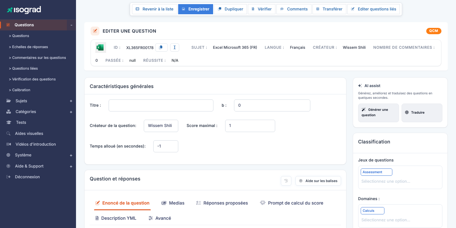Click the Excel subject icon
456x228 pixels.
coord(100,47)
